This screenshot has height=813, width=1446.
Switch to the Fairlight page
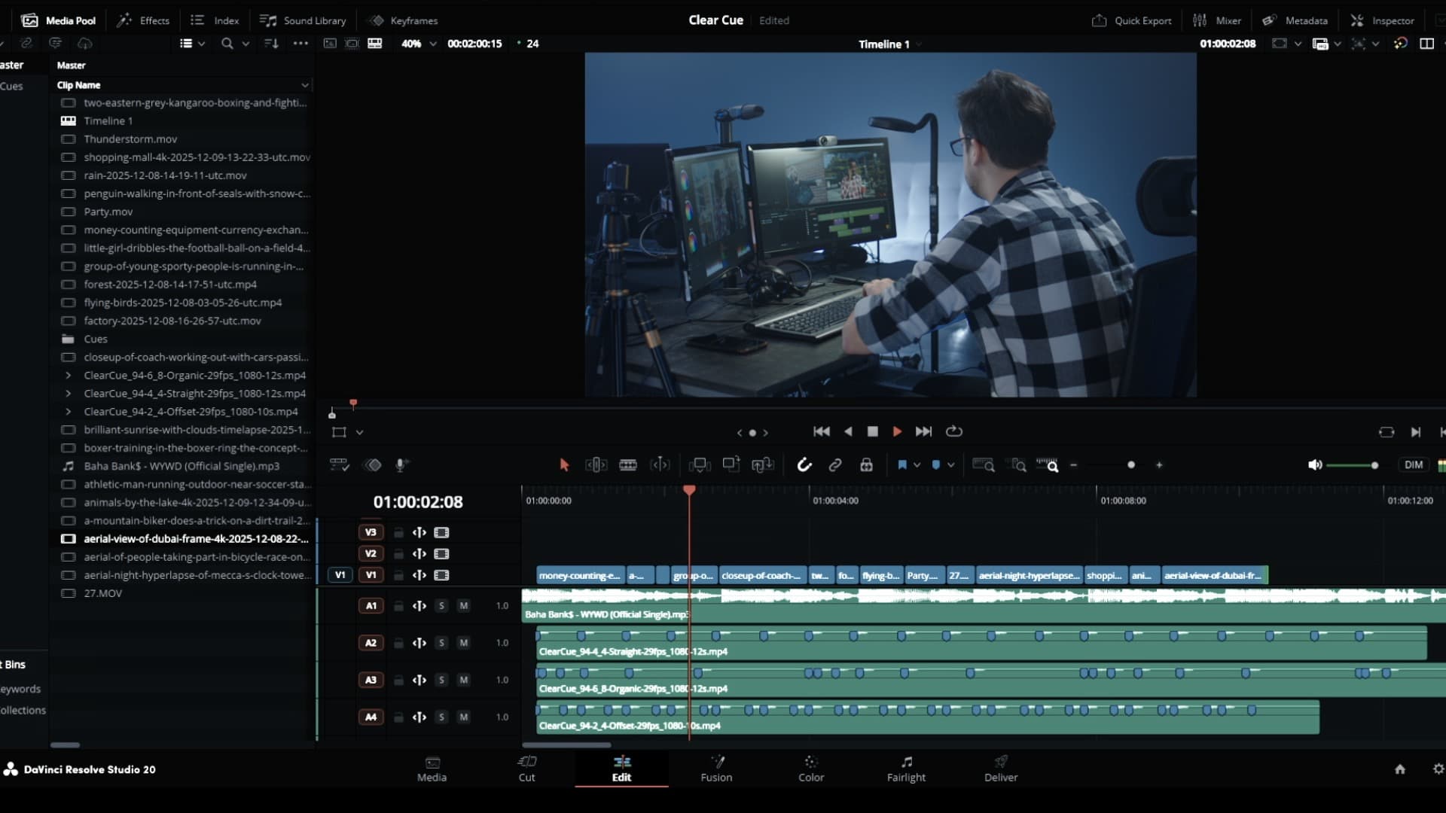(906, 769)
